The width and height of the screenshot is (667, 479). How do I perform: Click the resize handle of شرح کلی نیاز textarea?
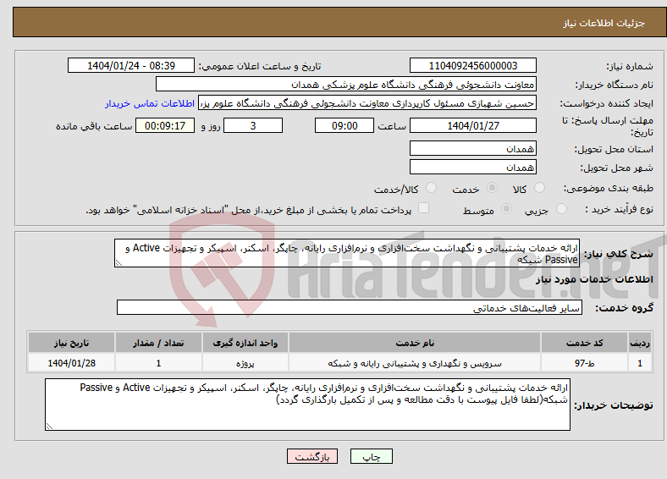(x=119, y=263)
